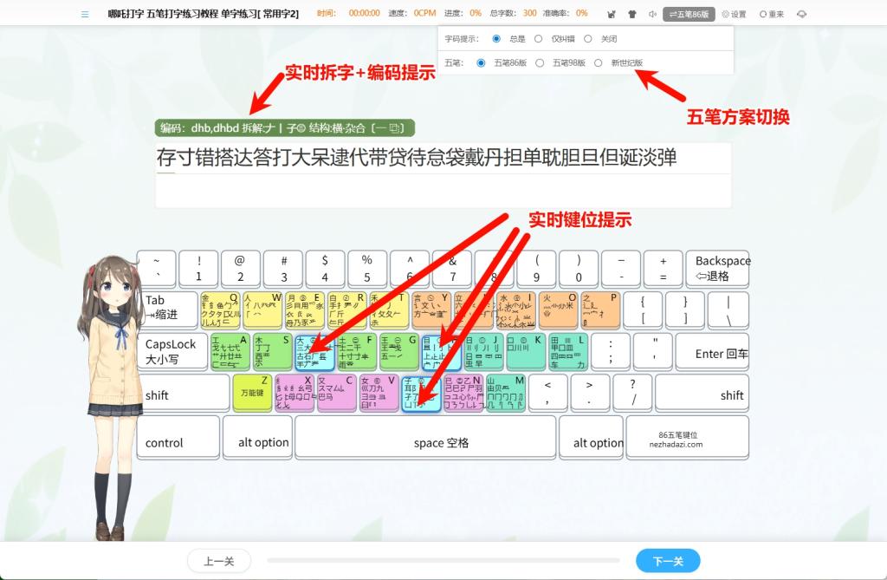Click the cloud icon at top right
This screenshot has width=887, height=580.
(801, 14)
